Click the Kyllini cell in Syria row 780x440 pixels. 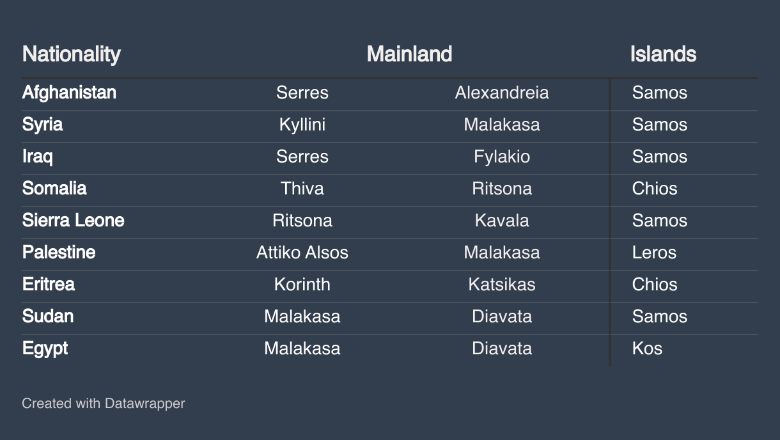pyautogui.click(x=302, y=125)
